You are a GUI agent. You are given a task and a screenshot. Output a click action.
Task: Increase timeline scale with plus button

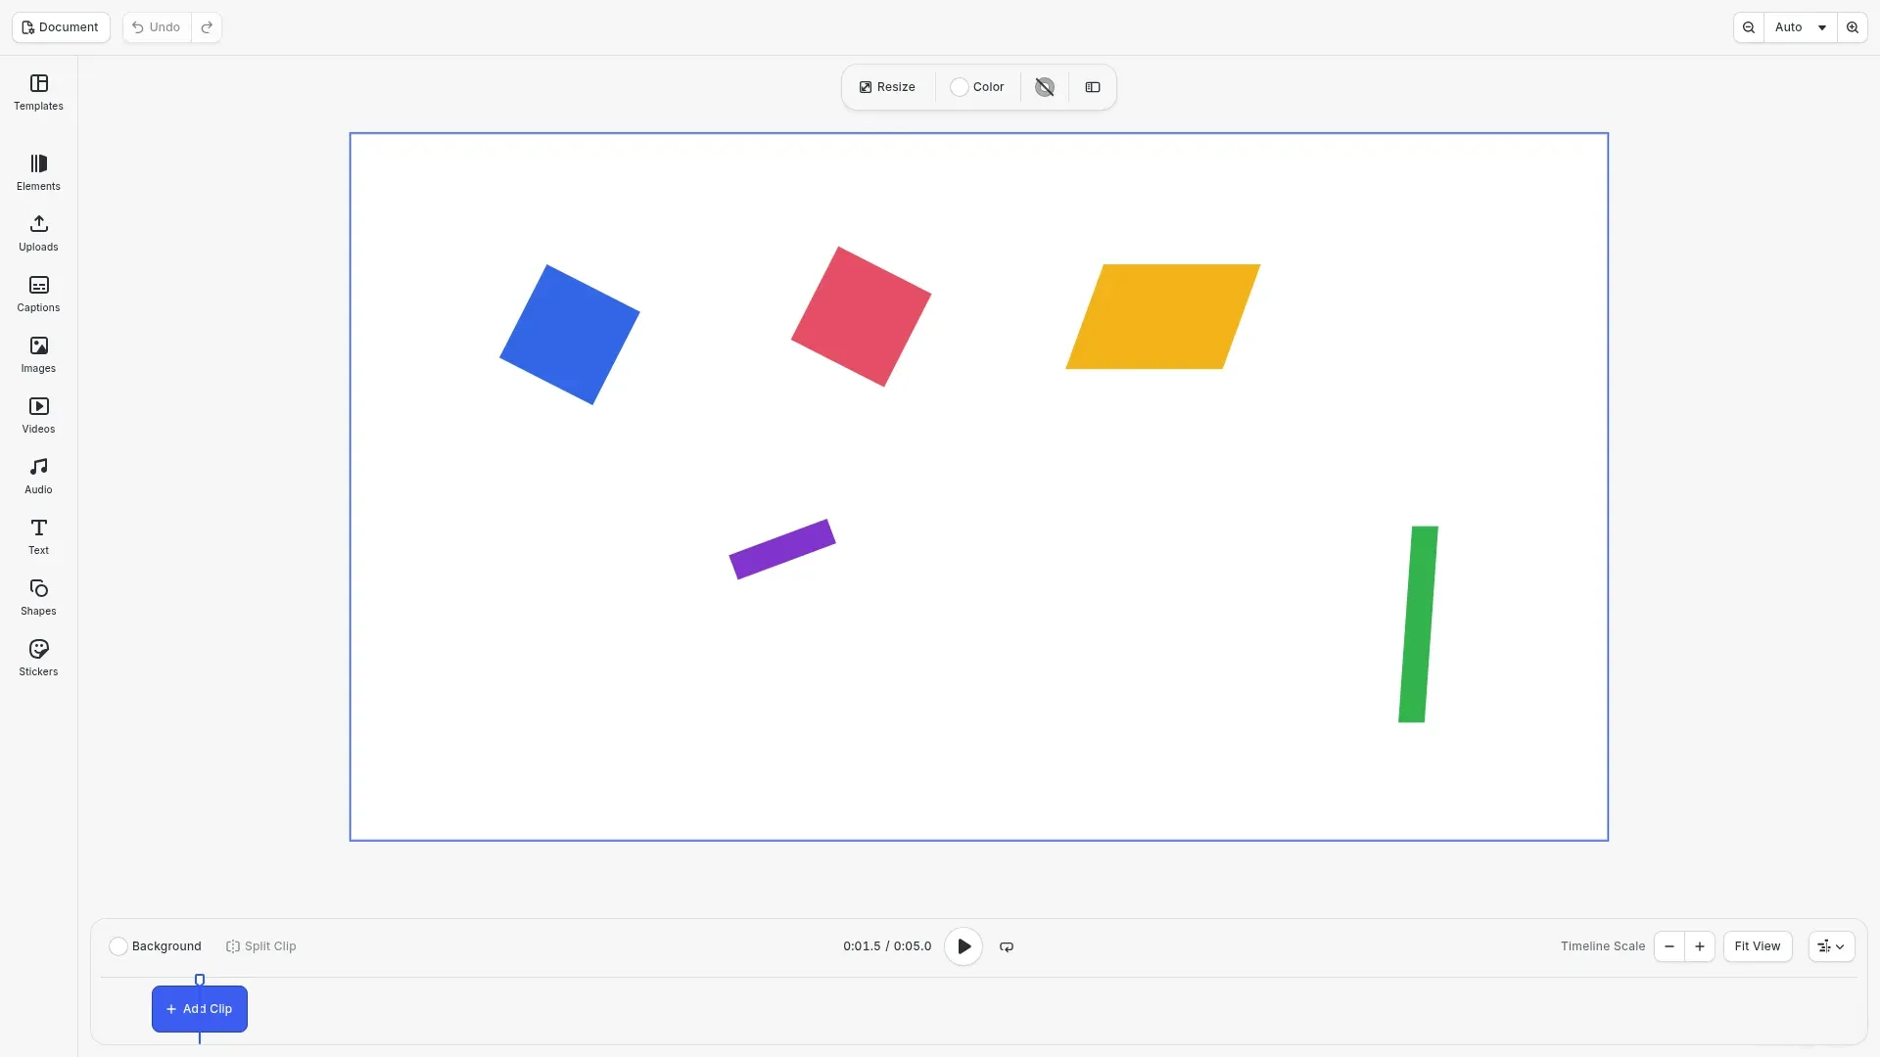[1700, 946]
